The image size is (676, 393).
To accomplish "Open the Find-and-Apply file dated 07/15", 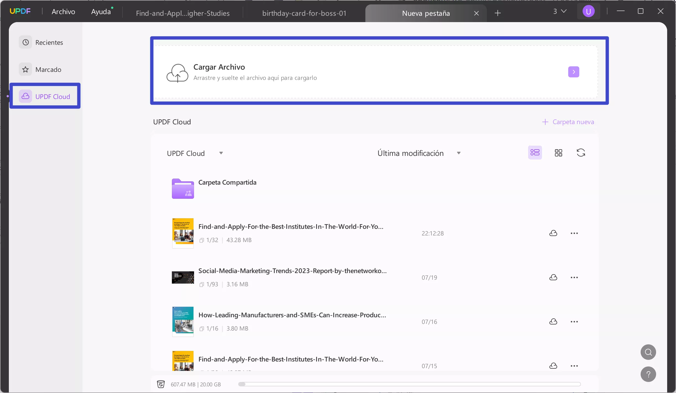I will (291, 359).
